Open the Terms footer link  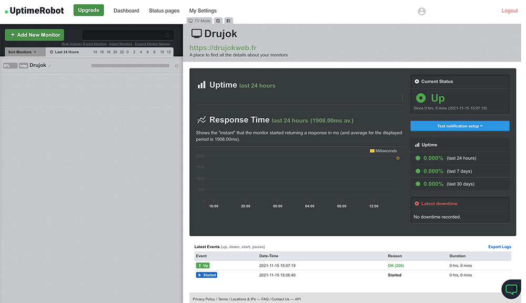tap(222, 299)
